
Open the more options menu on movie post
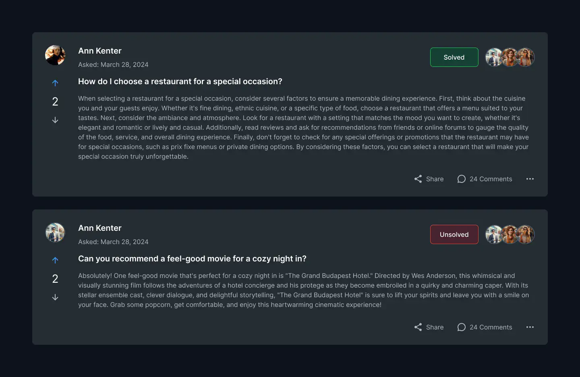coord(530,327)
